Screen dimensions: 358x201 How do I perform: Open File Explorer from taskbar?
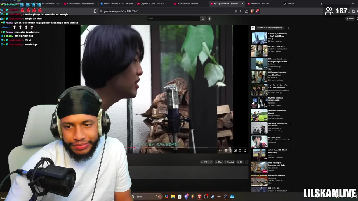click(173, 197)
